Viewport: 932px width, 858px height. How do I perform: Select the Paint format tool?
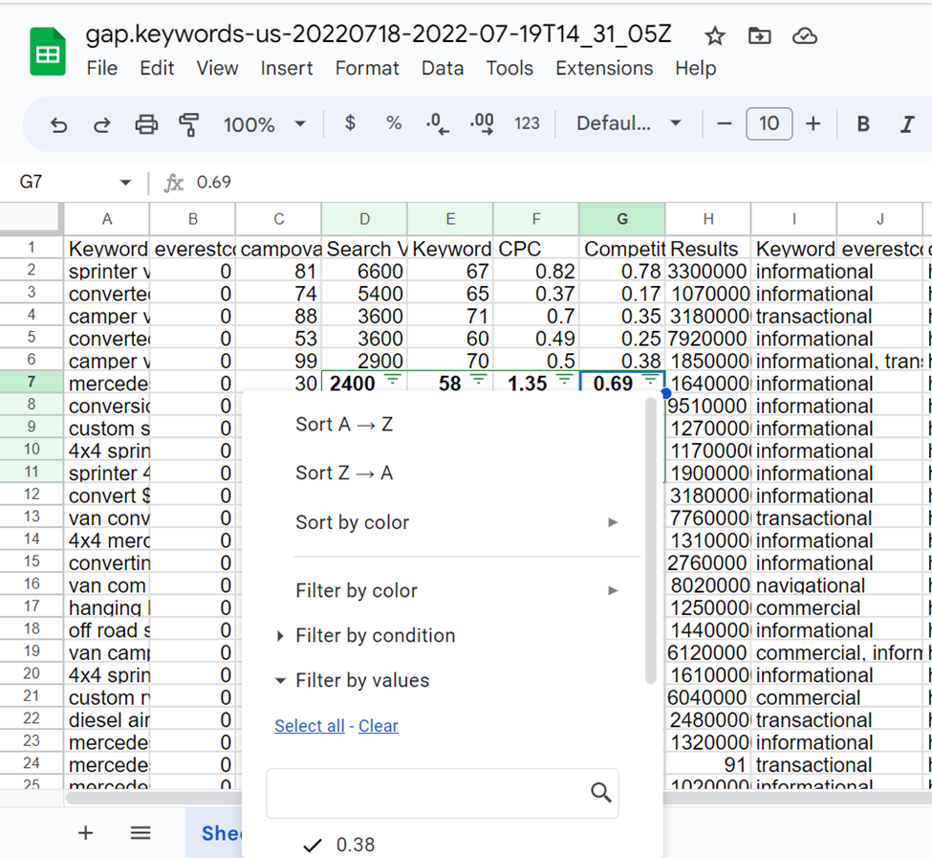(187, 123)
